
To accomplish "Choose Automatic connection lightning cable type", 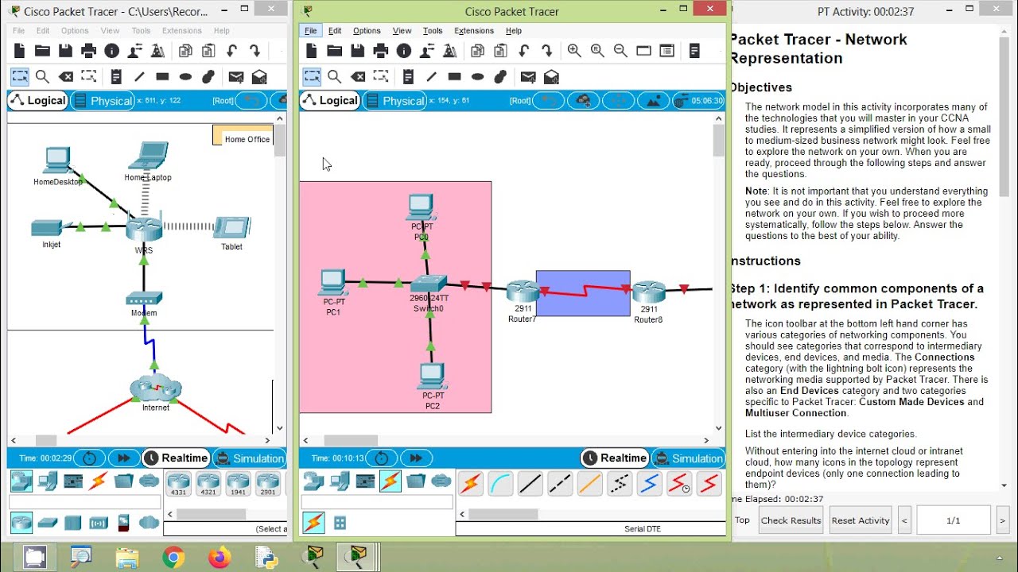I will coord(470,483).
